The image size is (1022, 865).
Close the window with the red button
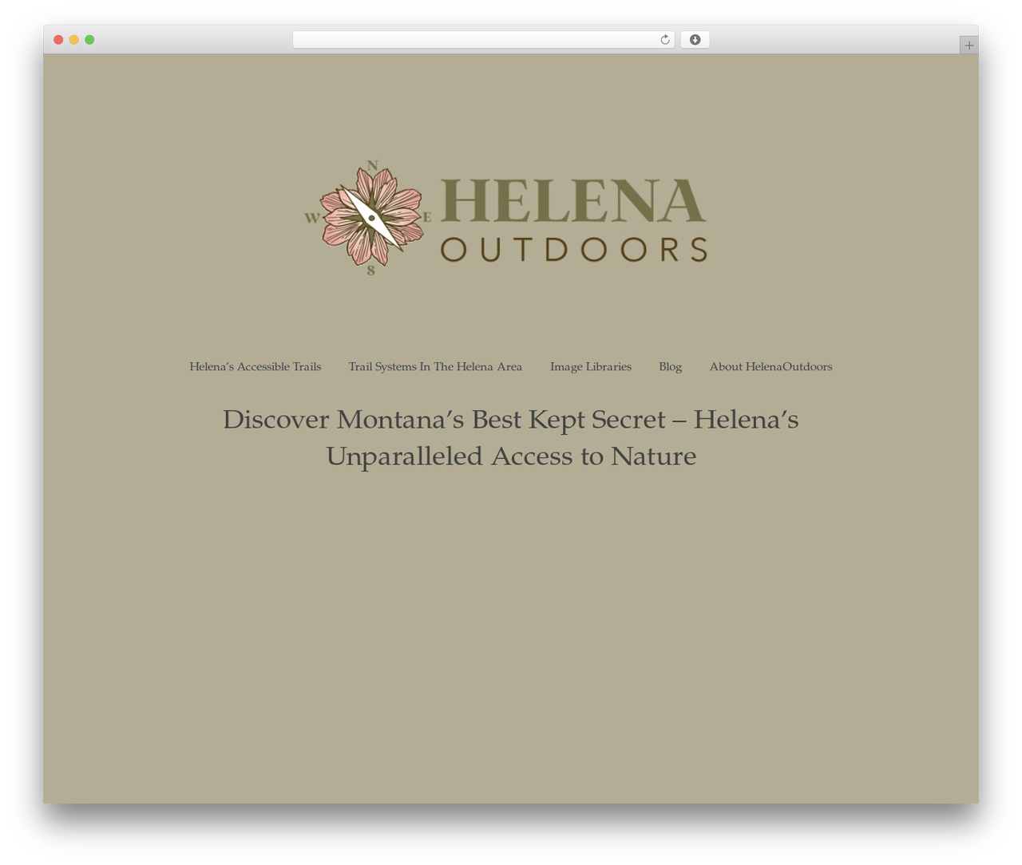coord(58,40)
